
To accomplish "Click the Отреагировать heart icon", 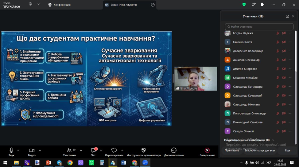I will (x=114, y=150).
